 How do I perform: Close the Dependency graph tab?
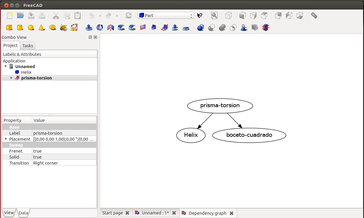pos(232,213)
